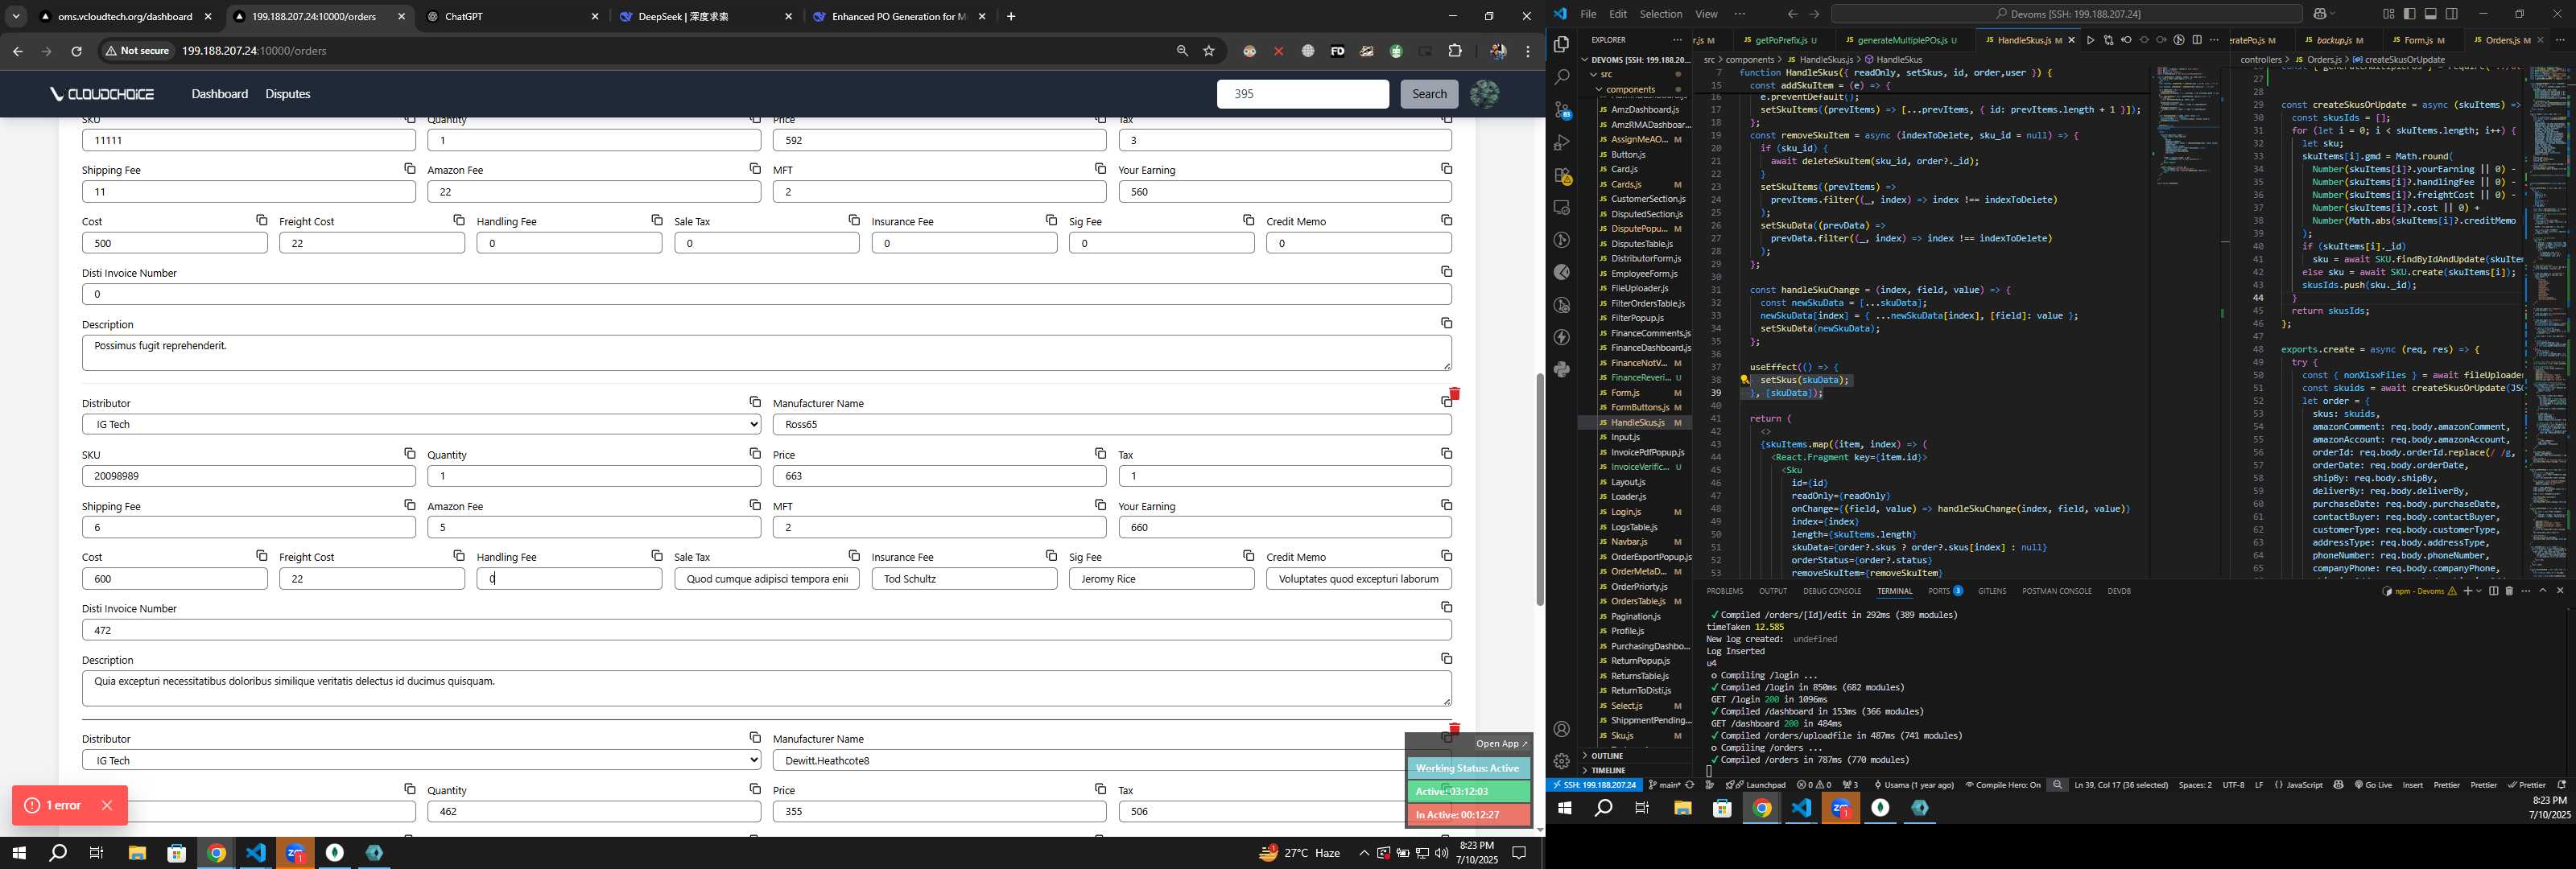
Task: Bookmark this page with the star icon
Action: pyautogui.click(x=1209, y=51)
